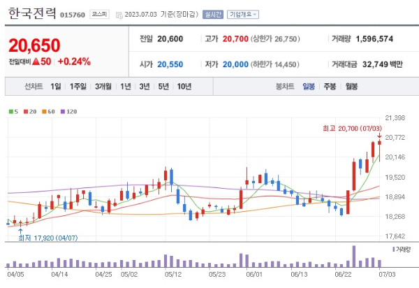This screenshot has height=288, width=419.
Task: Click the 실시간 real-time badge
Action: tap(213, 15)
